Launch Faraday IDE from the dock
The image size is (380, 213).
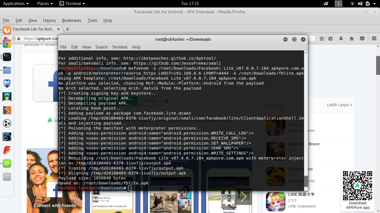click(7, 150)
